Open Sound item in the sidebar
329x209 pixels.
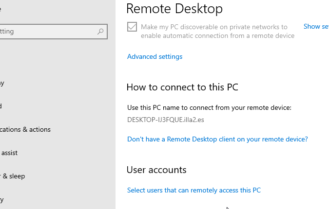click(x=1, y=106)
